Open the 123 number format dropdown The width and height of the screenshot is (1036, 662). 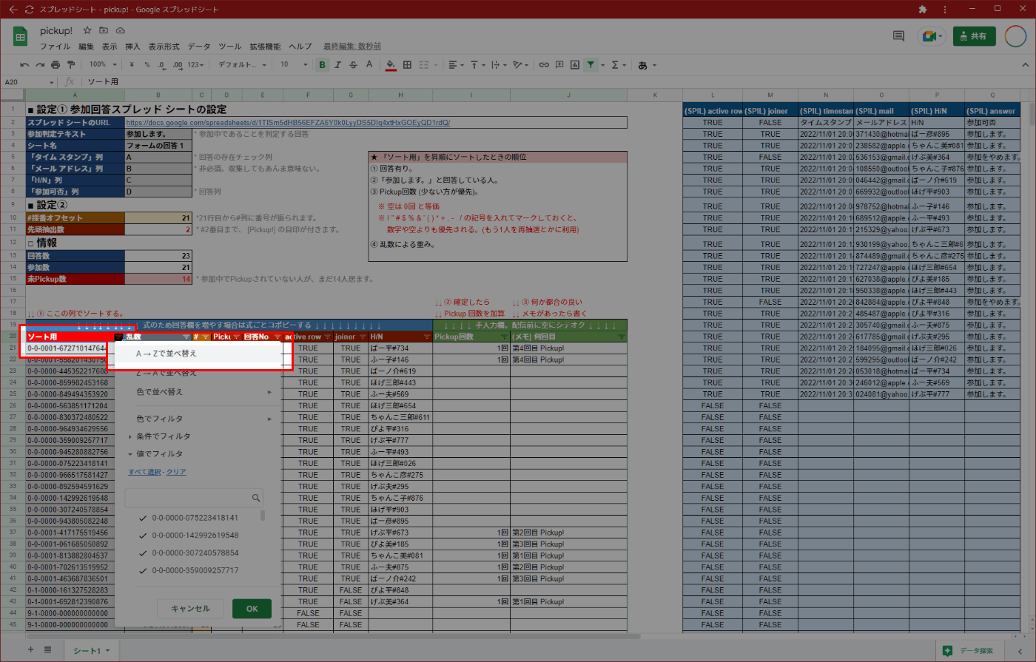pos(195,65)
